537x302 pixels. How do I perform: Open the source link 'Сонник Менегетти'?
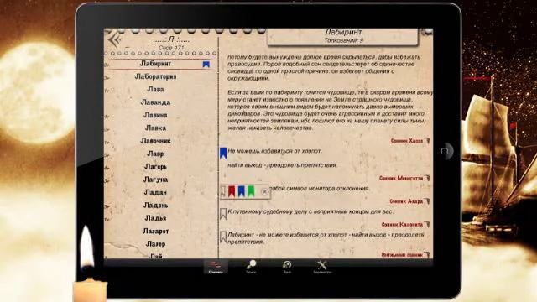tap(401, 178)
